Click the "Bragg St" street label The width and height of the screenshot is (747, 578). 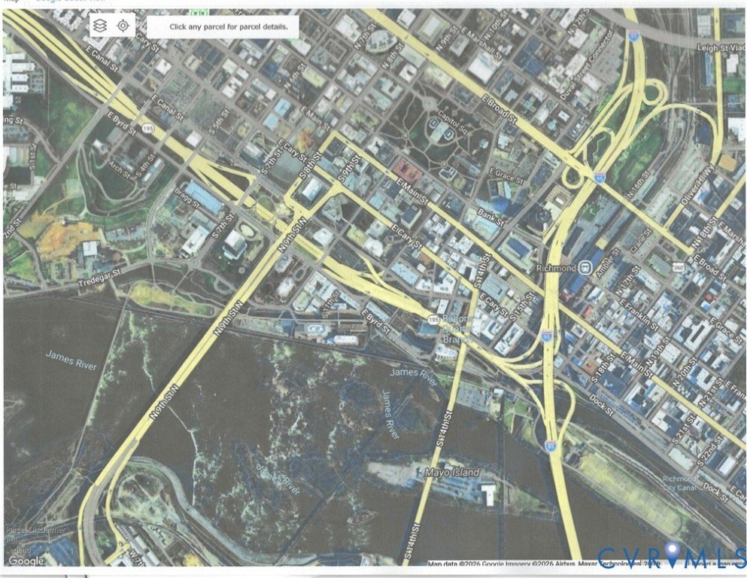pyautogui.click(x=187, y=197)
